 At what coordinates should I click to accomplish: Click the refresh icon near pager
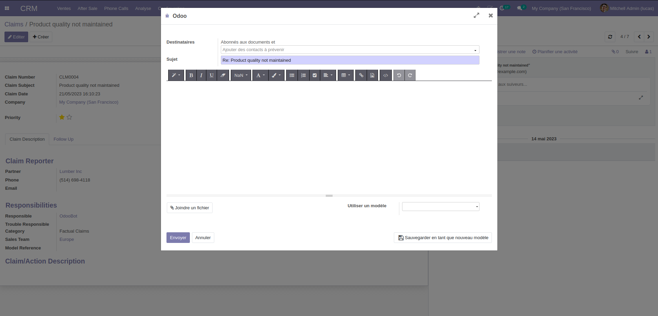[x=610, y=37]
